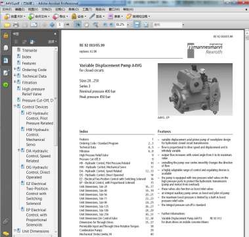Screen dimensions: 249x237
Task: Select EZ Electrical Two-Position Control bookmark
Action: (37, 194)
